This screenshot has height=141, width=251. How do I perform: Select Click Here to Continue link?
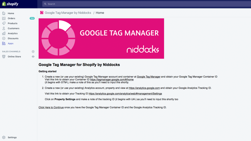click(x=51, y=107)
